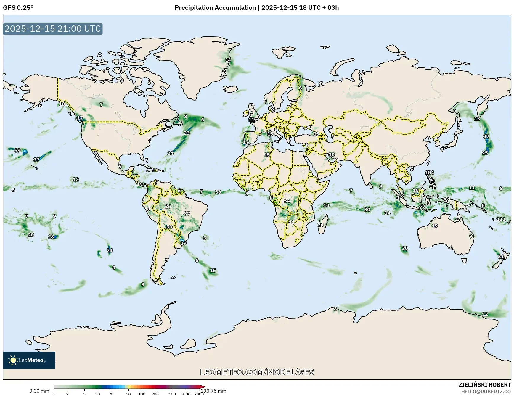Click the Precipitation Accumulation title
This screenshot has height=396, width=514.
[214, 8]
